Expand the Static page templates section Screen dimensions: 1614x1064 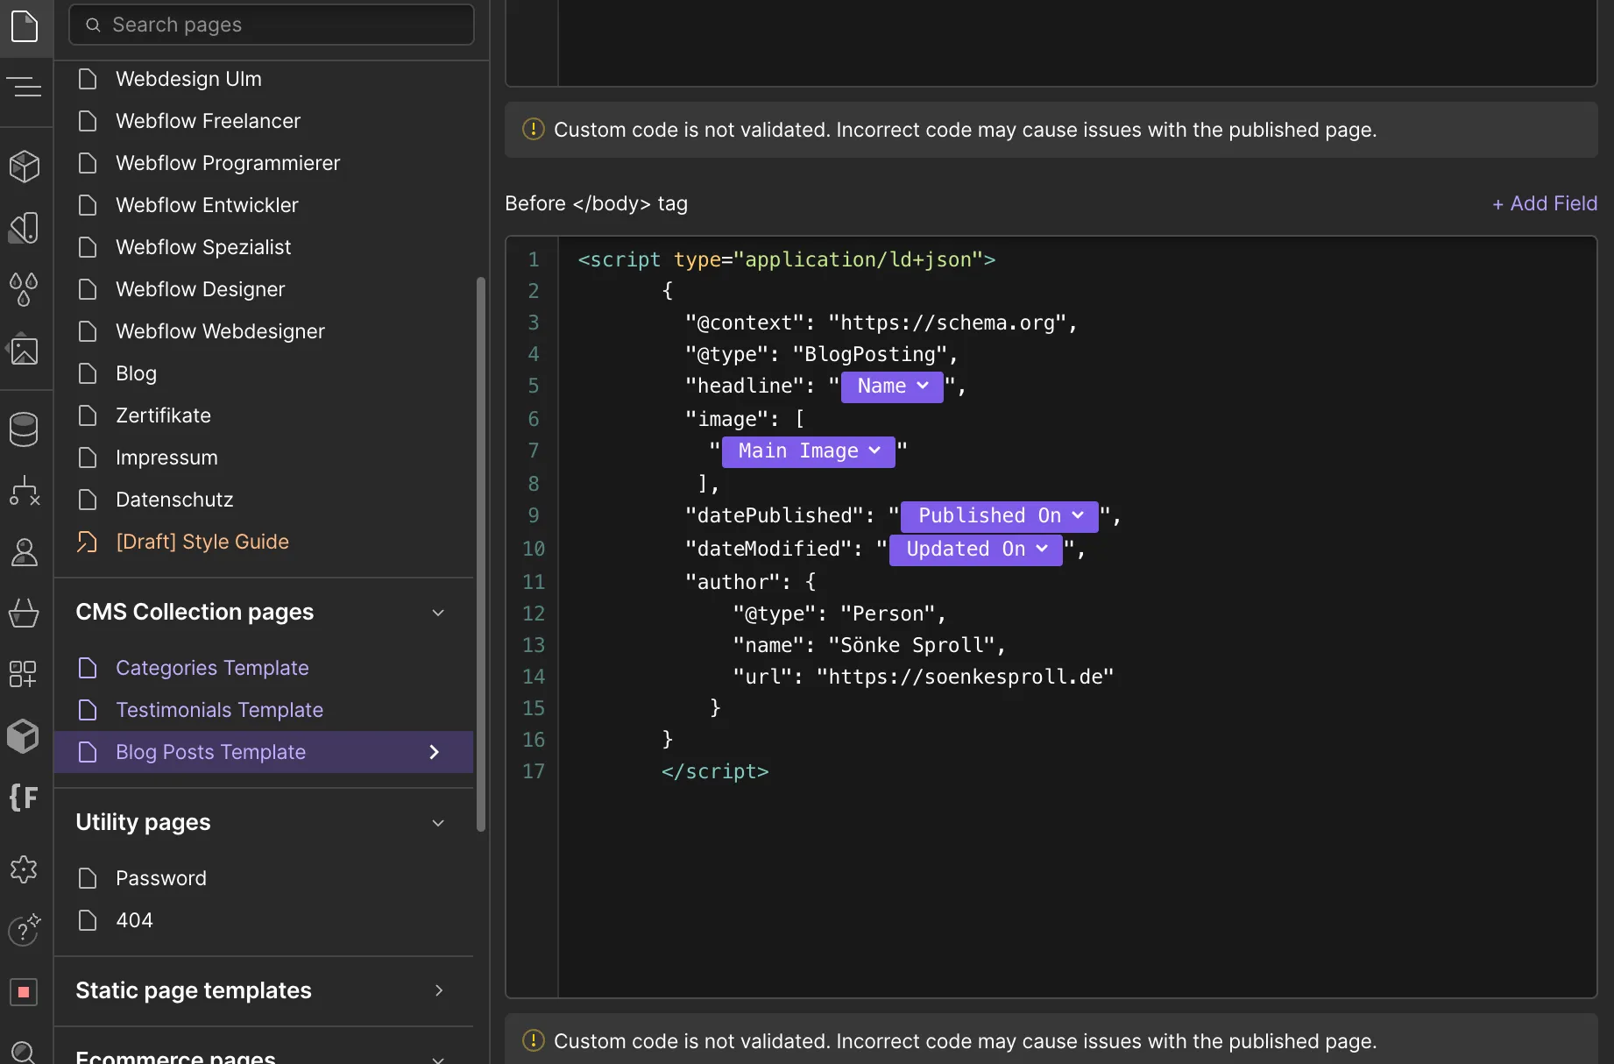[x=438, y=990]
